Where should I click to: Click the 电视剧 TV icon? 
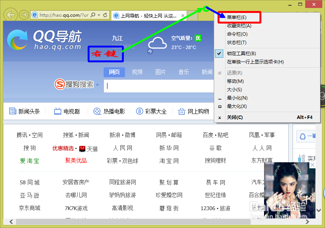[x=58, y=111]
